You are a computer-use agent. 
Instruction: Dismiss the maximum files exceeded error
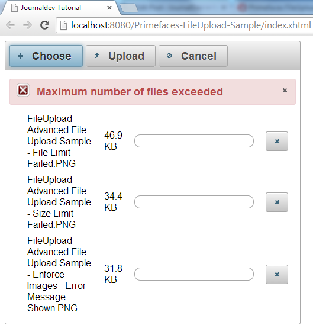pos(285,91)
